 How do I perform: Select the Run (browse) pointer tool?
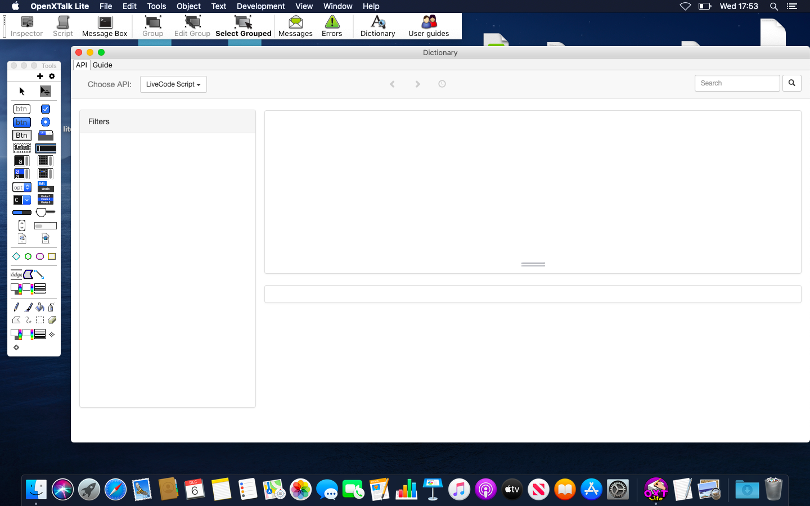[x=22, y=91]
